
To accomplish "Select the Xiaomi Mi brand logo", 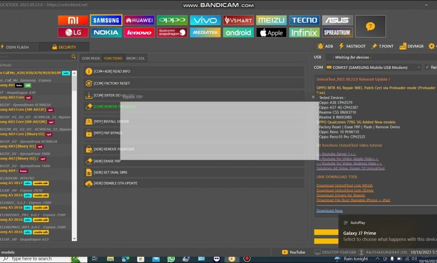I will pos(73,20).
